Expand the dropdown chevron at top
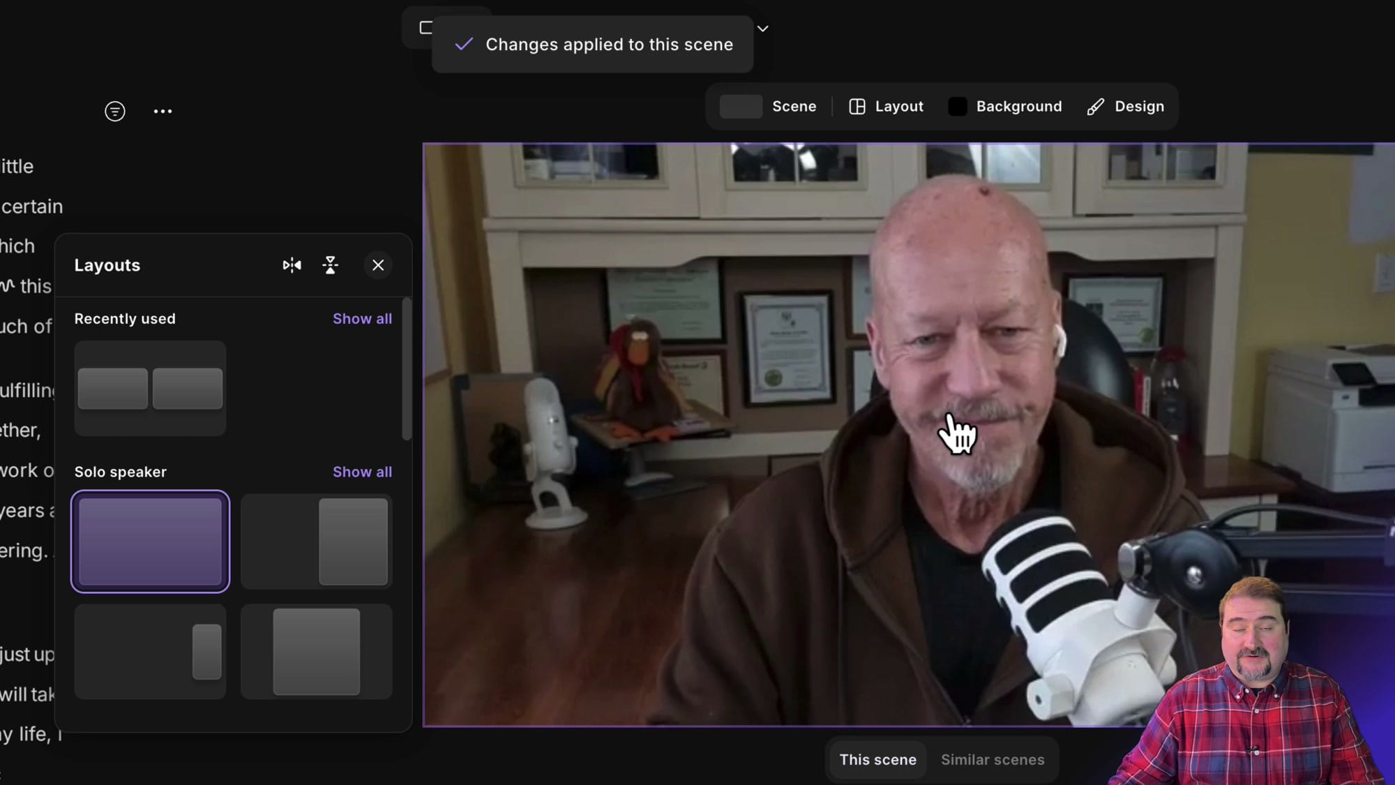The height and width of the screenshot is (785, 1395). pyautogui.click(x=763, y=29)
